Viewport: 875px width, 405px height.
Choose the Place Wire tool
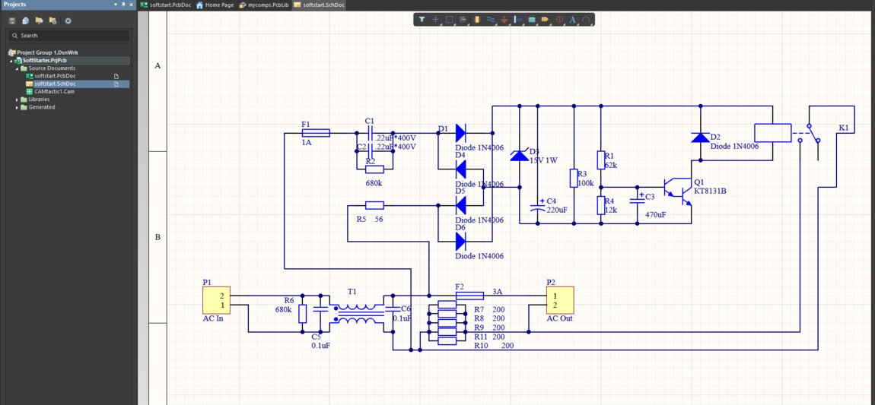click(490, 20)
